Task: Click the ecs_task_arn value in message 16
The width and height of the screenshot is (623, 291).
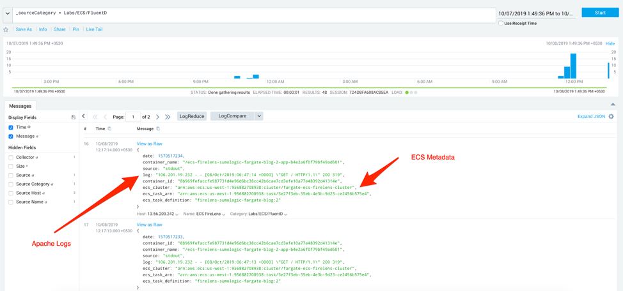Action: coord(274,194)
